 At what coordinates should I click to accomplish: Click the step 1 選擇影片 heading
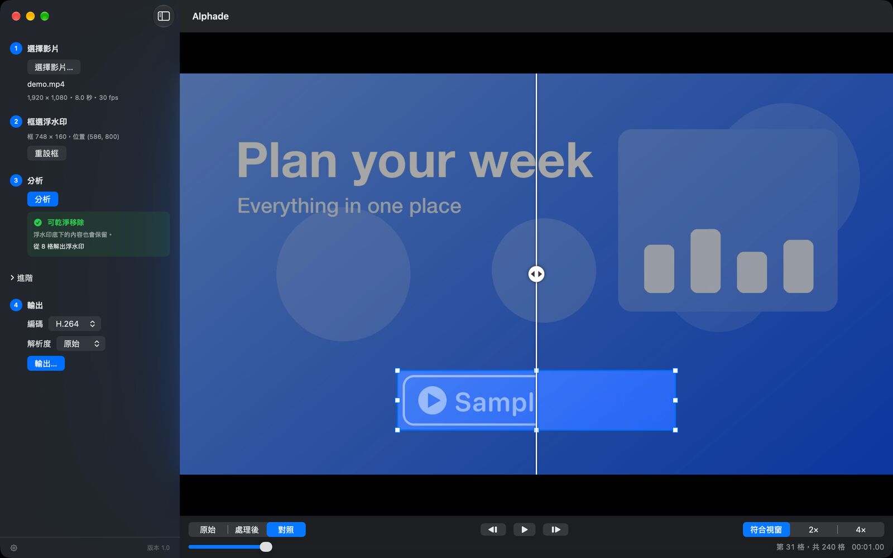42,49
